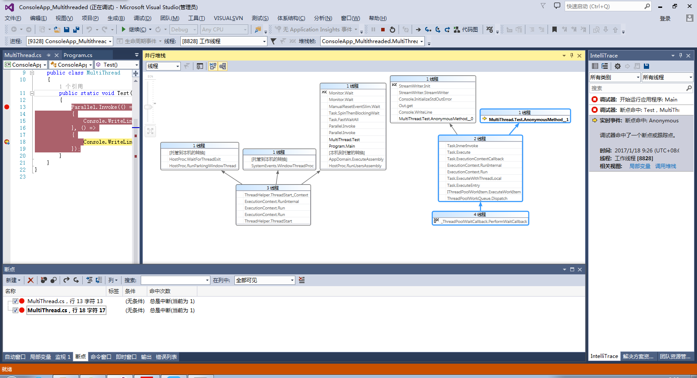Viewport: 697px width, 378px height.
Task: Switch IntelliTrace to events view icon
Action: coord(595,66)
